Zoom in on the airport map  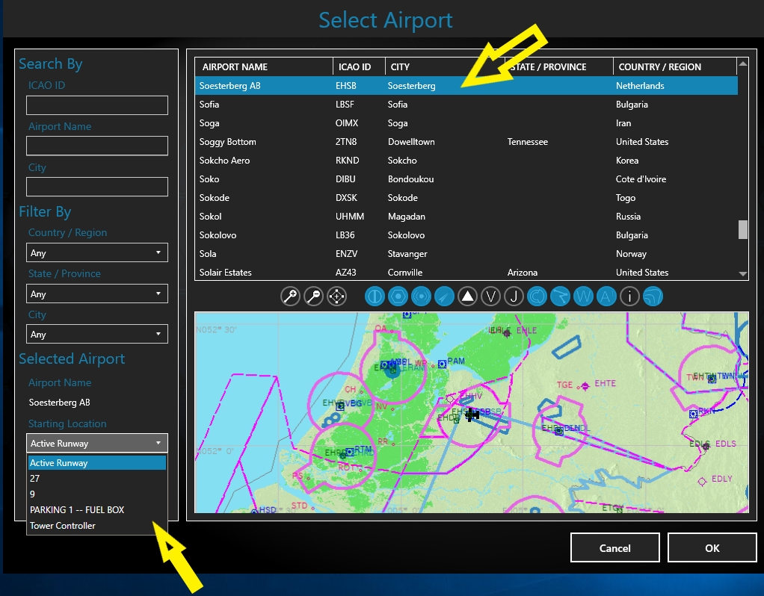pos(290,297)
